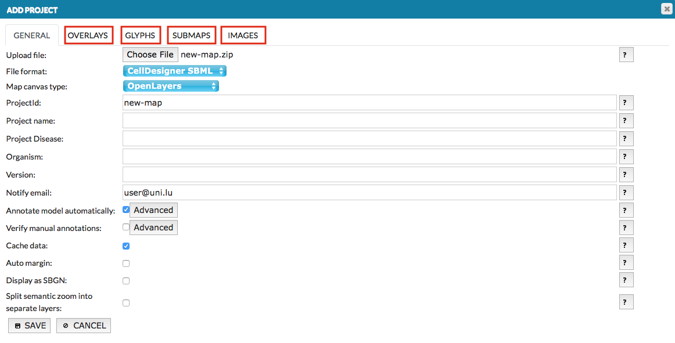Open the Submaps tab

click(x=191, y=35)
